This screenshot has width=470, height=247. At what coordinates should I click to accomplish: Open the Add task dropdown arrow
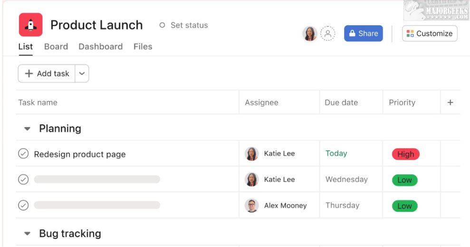tap(82, 73)
